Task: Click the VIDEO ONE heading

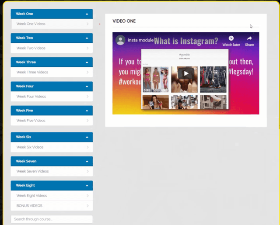Action: 124,21
